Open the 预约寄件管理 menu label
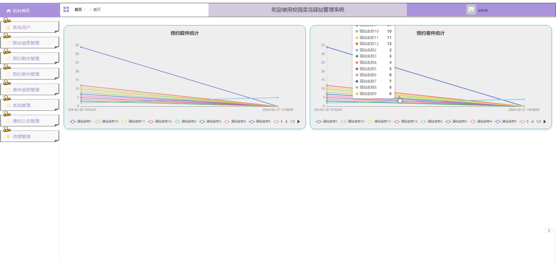This screenshot has height=263, width=556. point(26,74)
